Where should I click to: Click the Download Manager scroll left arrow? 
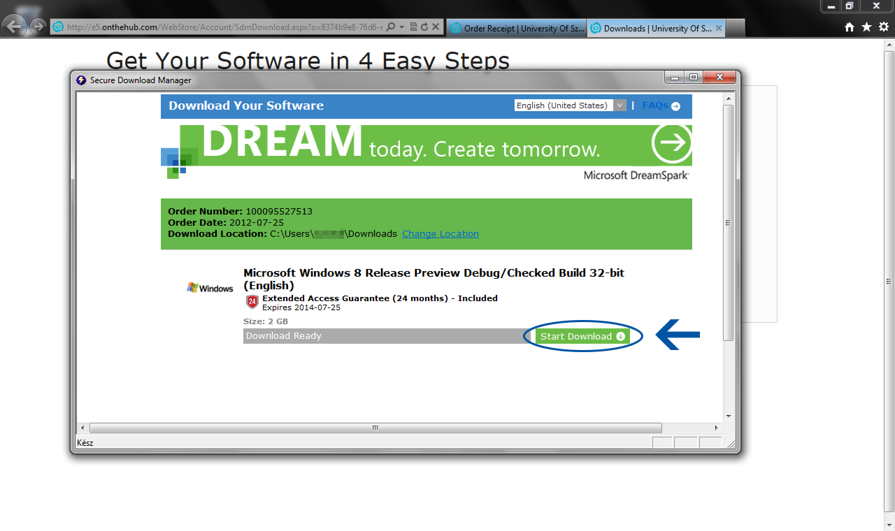(83, 428)
